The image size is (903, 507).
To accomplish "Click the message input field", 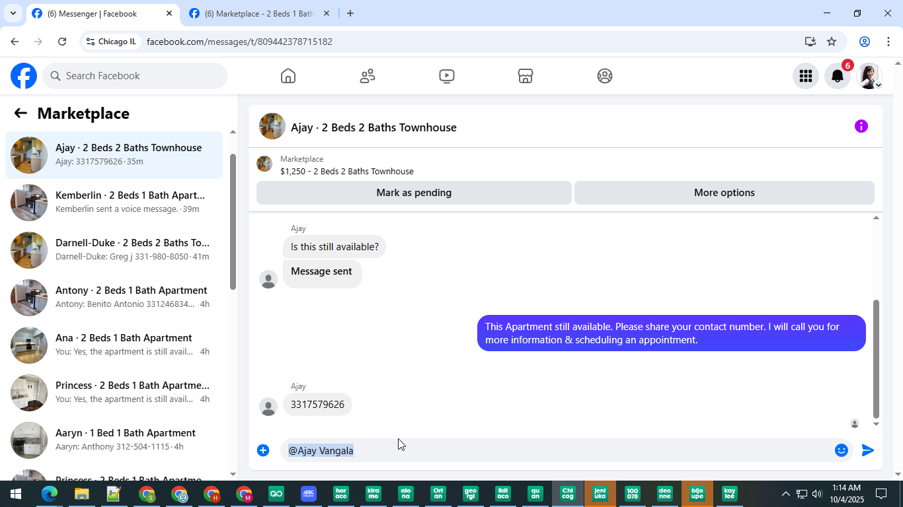I will point(557,450).
